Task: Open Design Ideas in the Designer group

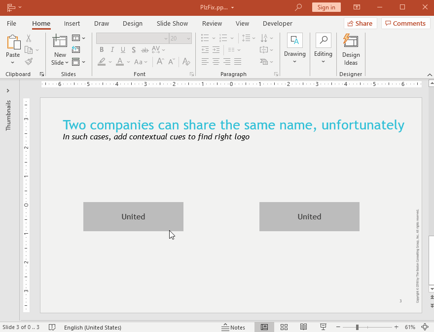Action: pos(351,51)
